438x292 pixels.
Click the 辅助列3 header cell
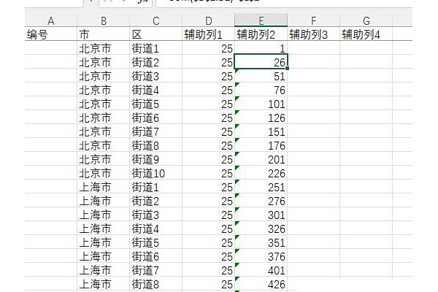(x=313, y=34)
